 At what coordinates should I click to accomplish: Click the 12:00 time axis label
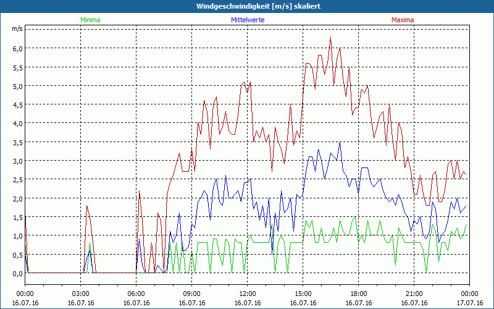tap(248, 294)
